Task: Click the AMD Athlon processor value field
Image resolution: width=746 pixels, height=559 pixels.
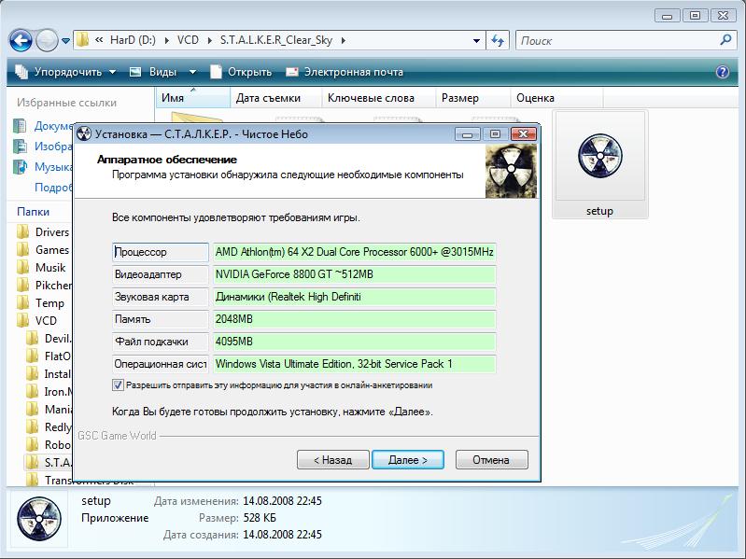Action: pyautogui.click(x=354, y=252)
